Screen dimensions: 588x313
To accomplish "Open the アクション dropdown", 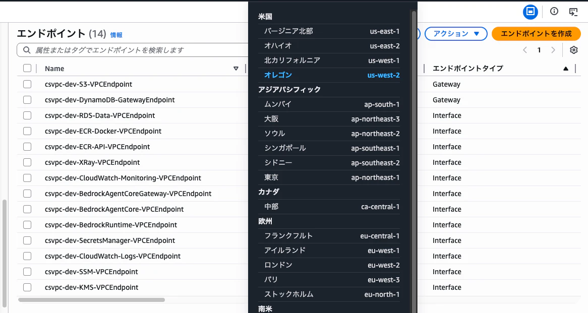I will click(456, 34).
